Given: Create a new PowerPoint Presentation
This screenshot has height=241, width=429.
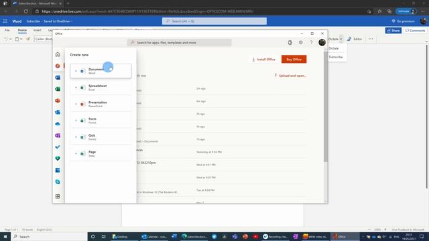Looking at the screenshot, I should coord(101,104).
